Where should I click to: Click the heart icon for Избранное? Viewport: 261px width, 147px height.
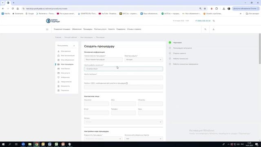pyautogui.click(x=58, y=77)
